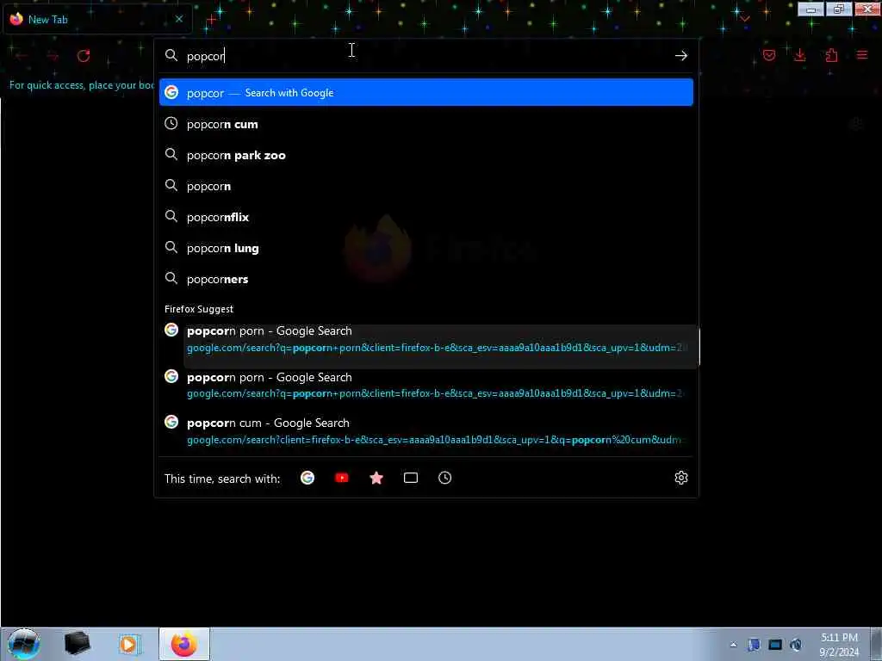
Task: Click the magnifier icon in the address bar
Action: pos(171,55)
